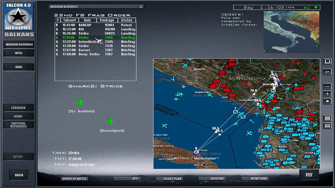
Task: Open the ACMI viewer
Action: [19, 116]
